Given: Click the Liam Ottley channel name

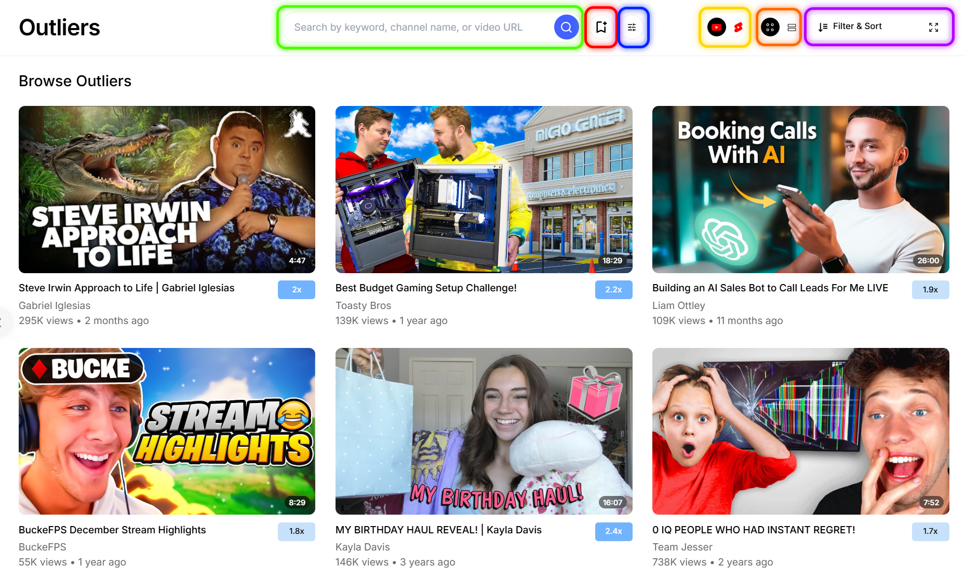Looking at the screenshot, I should [678, 305].
